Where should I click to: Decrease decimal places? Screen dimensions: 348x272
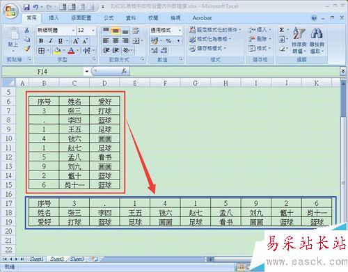pos(164,50)
